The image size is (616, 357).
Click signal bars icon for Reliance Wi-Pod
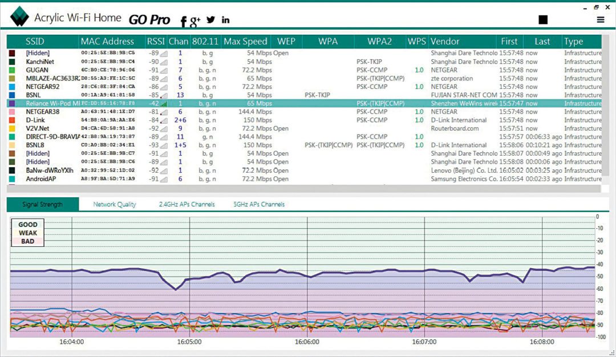click(x=164, y=104)
